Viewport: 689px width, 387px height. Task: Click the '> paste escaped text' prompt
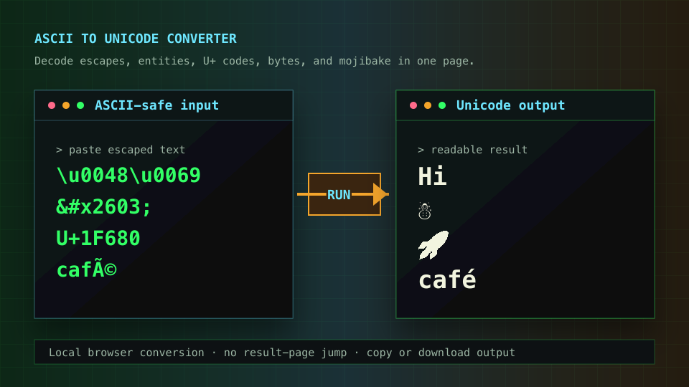pos(121,150)
